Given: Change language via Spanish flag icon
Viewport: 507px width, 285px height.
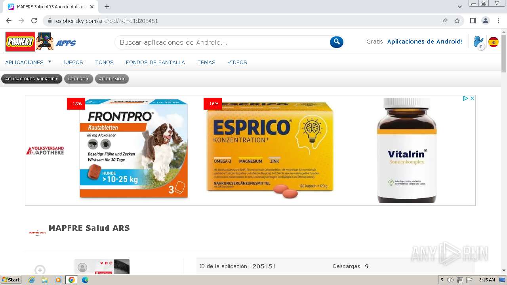Looking at the screenshot, I should point(494,42).
